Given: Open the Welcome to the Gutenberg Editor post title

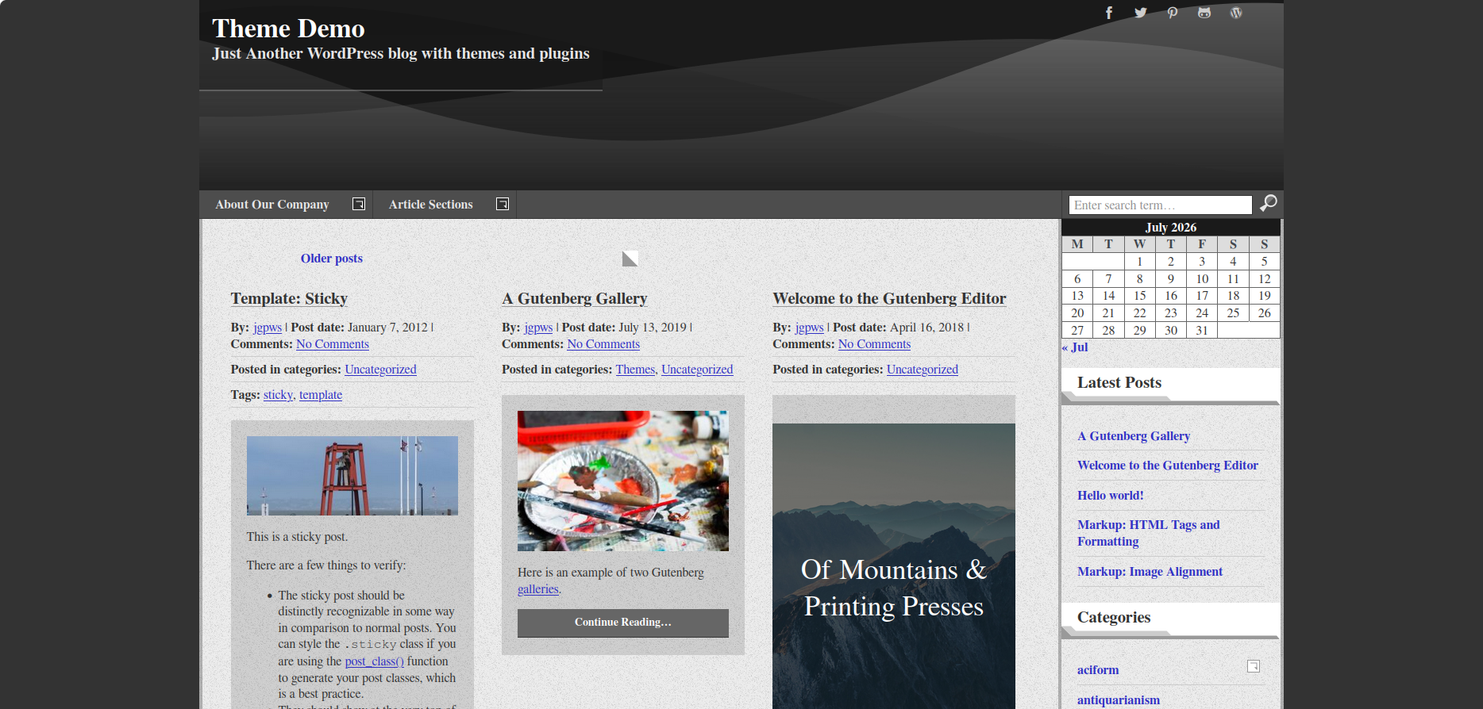Looking at the screenshot, I should (x=889, y=299).
